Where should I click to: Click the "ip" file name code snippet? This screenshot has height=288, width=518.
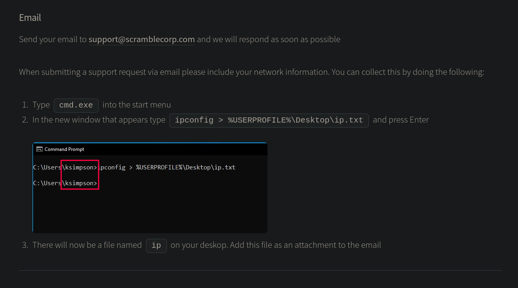pyautogui.click(x=156, y=245)
